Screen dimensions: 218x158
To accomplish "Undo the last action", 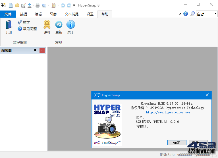I will click(x=63, y=5).
